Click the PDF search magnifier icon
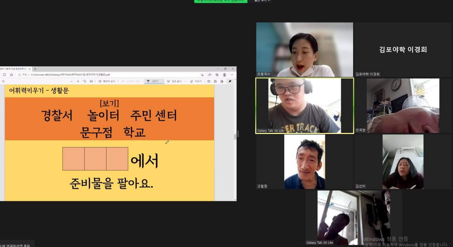Image resolution: width=453 pixels, height=247 pixels. coord(3,81)
